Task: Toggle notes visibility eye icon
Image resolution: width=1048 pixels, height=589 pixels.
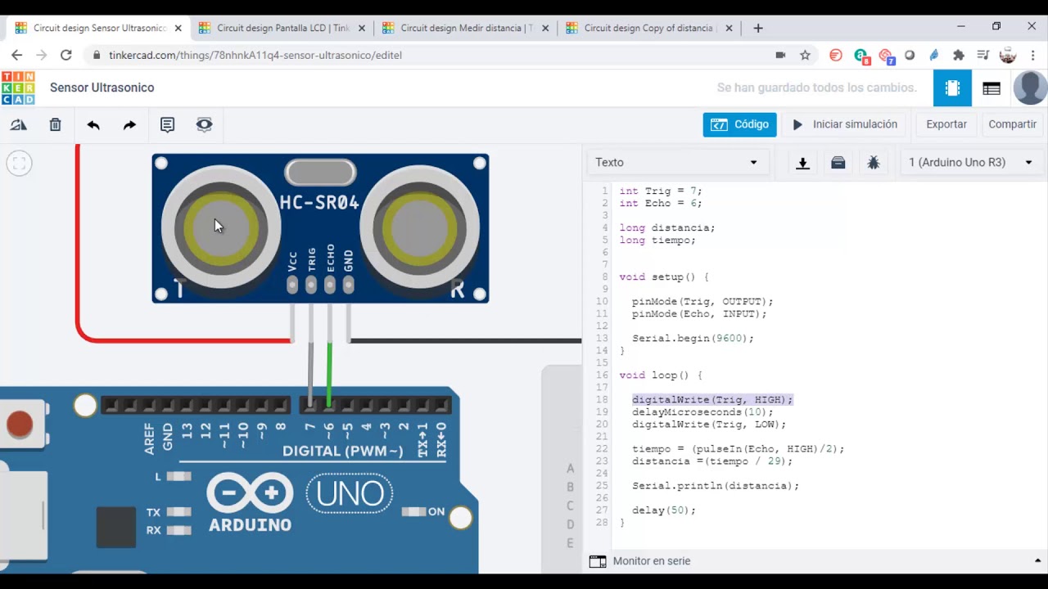Action: tap(204, 125)
